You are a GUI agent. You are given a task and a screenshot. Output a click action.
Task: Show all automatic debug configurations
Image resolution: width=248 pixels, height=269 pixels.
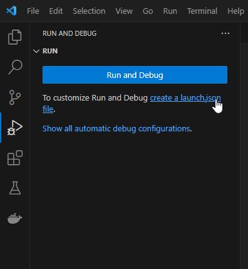(116, 128)
